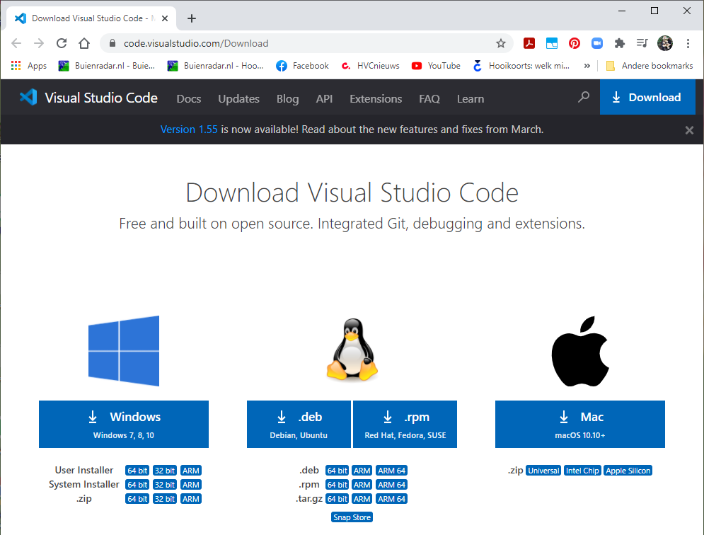704x535 pixels.
Task: Go to the Blog page
Action: point(288,99)
